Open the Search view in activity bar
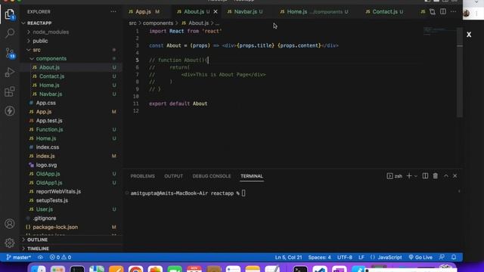The image size is (484, 272). (10, 33)
